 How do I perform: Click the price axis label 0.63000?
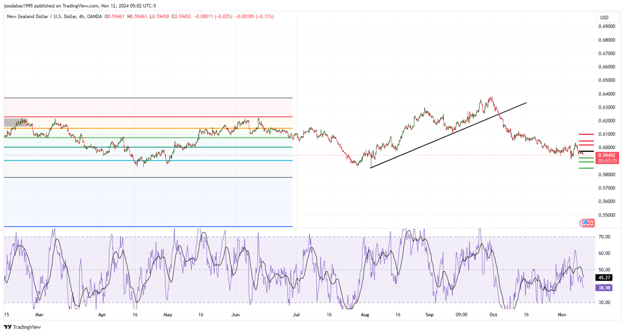607,107
